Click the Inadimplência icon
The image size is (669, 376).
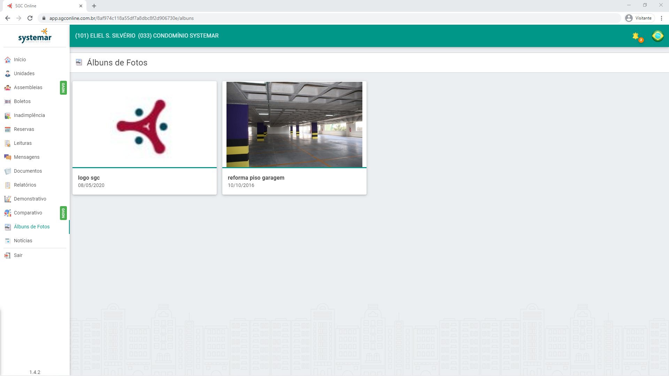8,116
